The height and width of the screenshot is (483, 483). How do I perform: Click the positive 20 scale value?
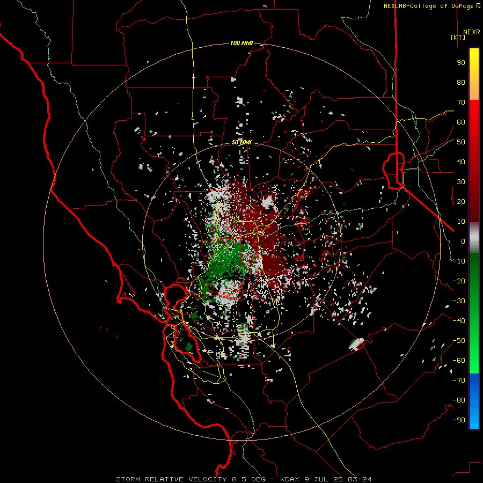coord(461,201)
